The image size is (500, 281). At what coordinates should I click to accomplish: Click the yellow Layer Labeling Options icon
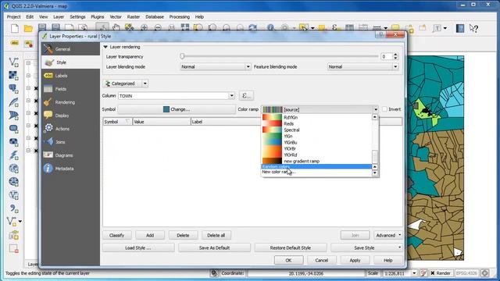coord(15,44)
